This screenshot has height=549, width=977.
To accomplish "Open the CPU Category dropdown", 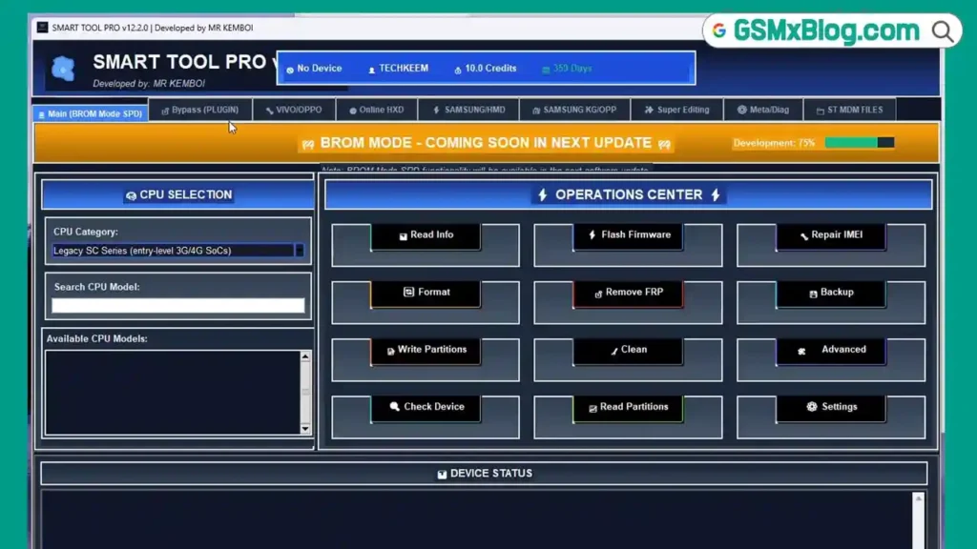I will [x=177, y=251].
